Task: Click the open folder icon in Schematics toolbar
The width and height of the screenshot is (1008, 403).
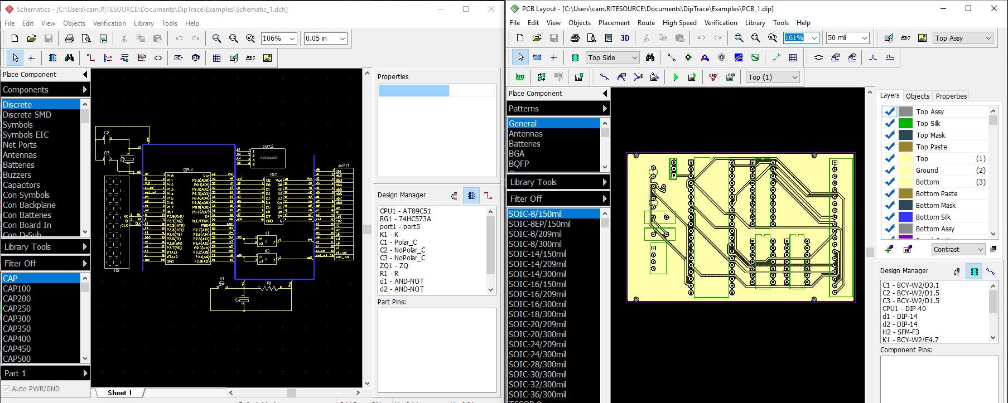Action: pyautogui.click(x=32, y=38)
